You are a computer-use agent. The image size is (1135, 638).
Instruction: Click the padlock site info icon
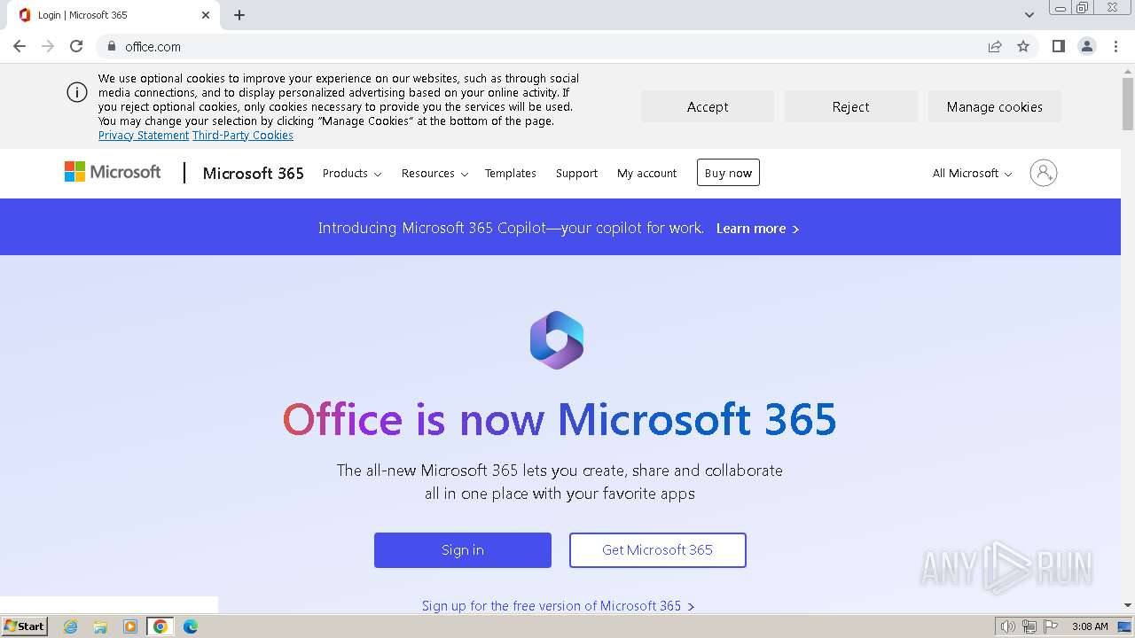pyautogui.click(x=111, y=46)
